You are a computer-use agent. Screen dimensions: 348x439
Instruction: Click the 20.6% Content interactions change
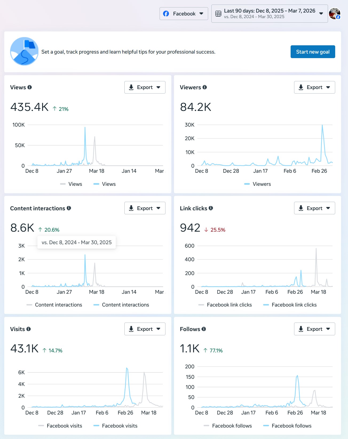(49, 229)
